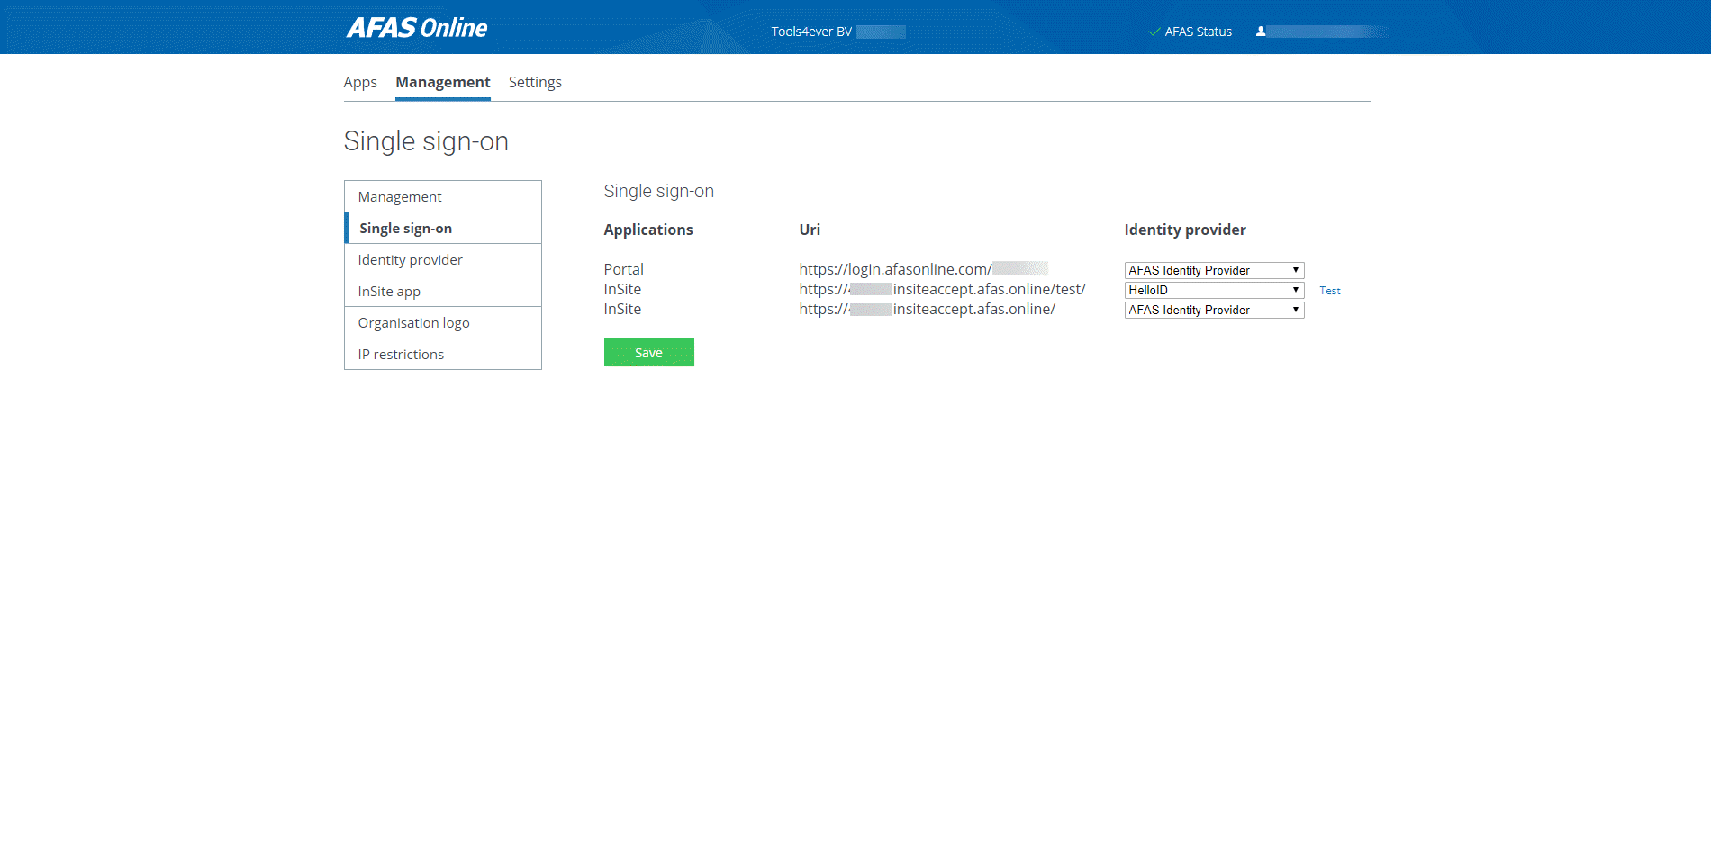Click the user profile icon in header
The image size is (1711, 847).
point(1261,32)
